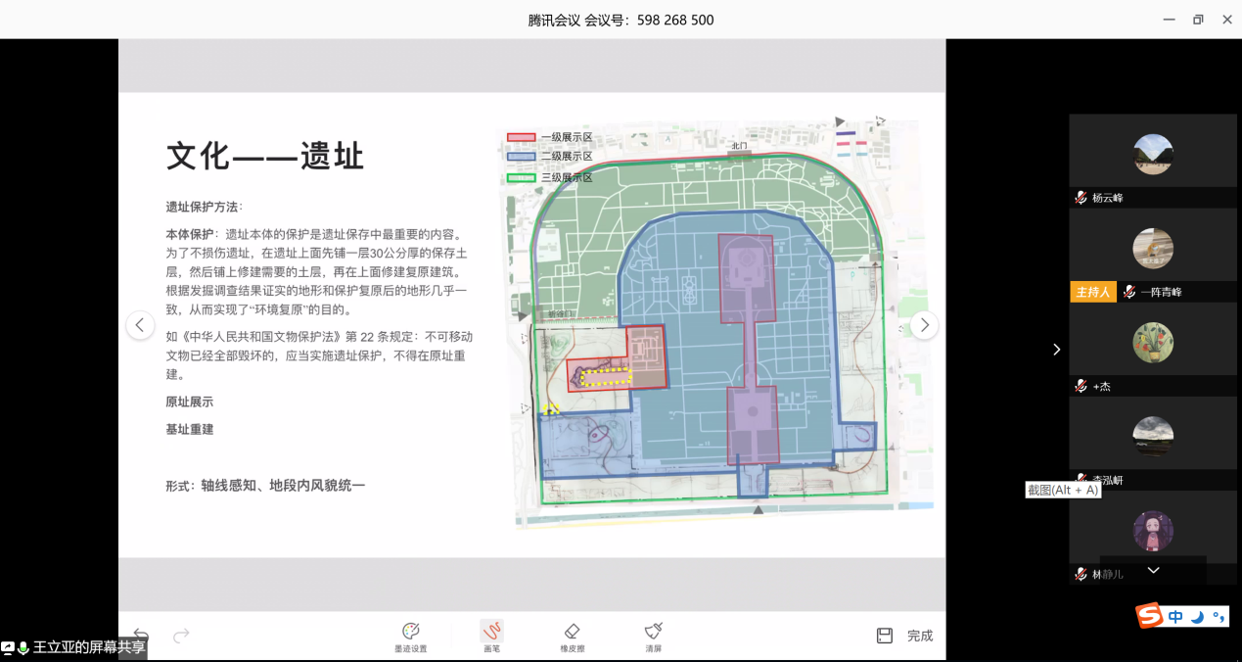Go to the next slide arrow
1242x662 pixels.
click(x=924, y=325)
